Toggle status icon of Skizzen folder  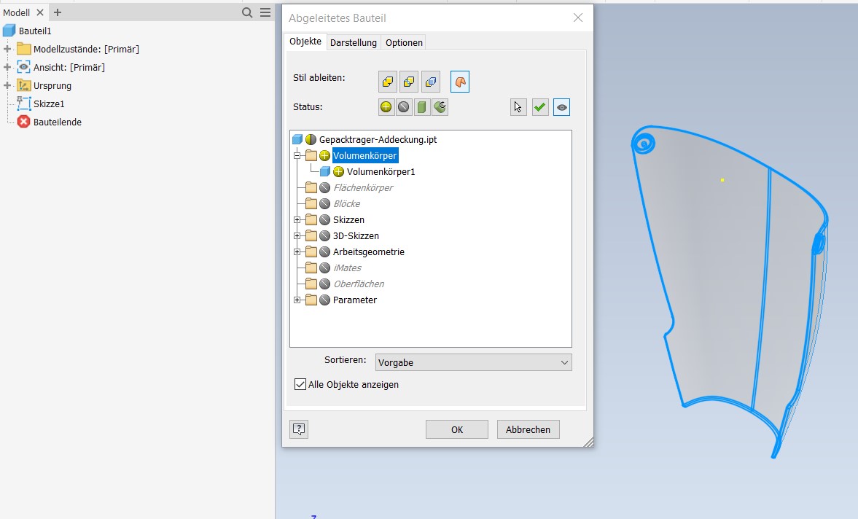coord(324,220)
